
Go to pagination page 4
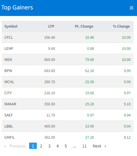coord(57,146)
